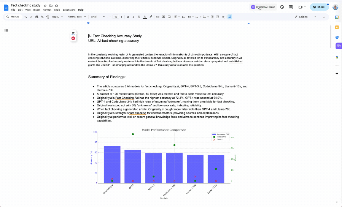
Task: Open the Format menu
Action: (x=47, y=10)
